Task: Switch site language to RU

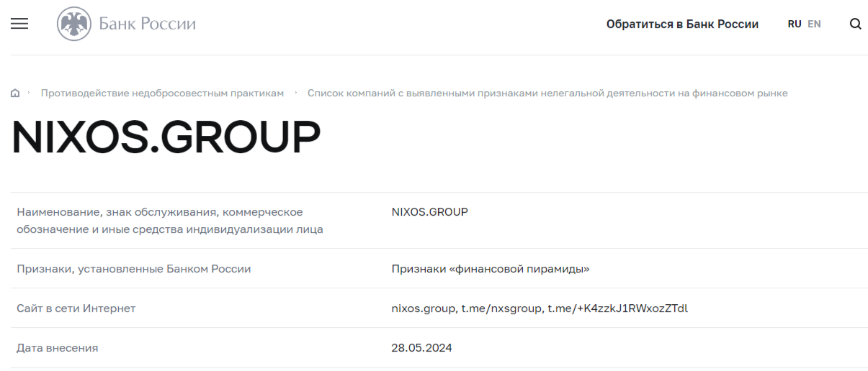Action: point(795,24)
